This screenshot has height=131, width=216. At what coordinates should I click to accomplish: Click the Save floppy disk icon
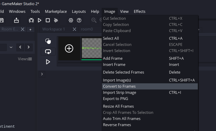coord(2,20)
